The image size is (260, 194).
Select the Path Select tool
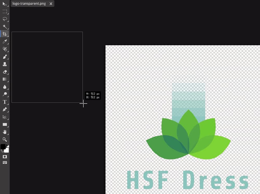click(x=5, y=117)
